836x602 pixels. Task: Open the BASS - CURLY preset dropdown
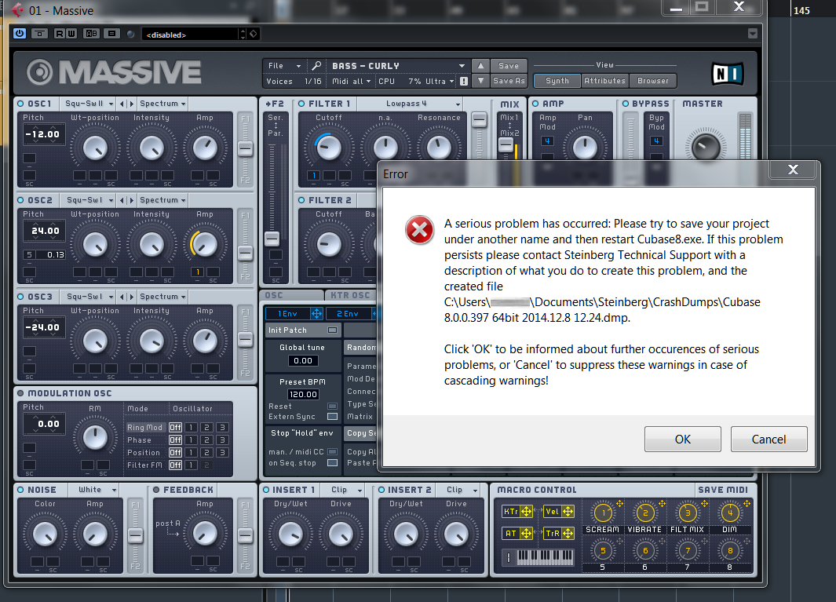point(397,66)
